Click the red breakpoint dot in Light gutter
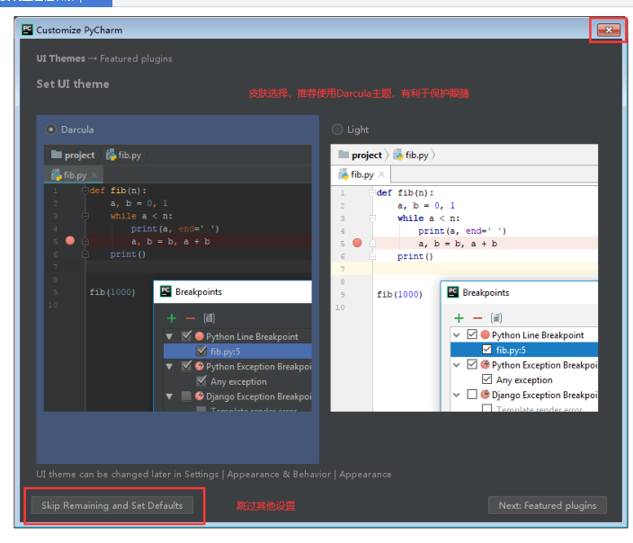The height and width of the screenshot is (543, 633). [357, 243]
